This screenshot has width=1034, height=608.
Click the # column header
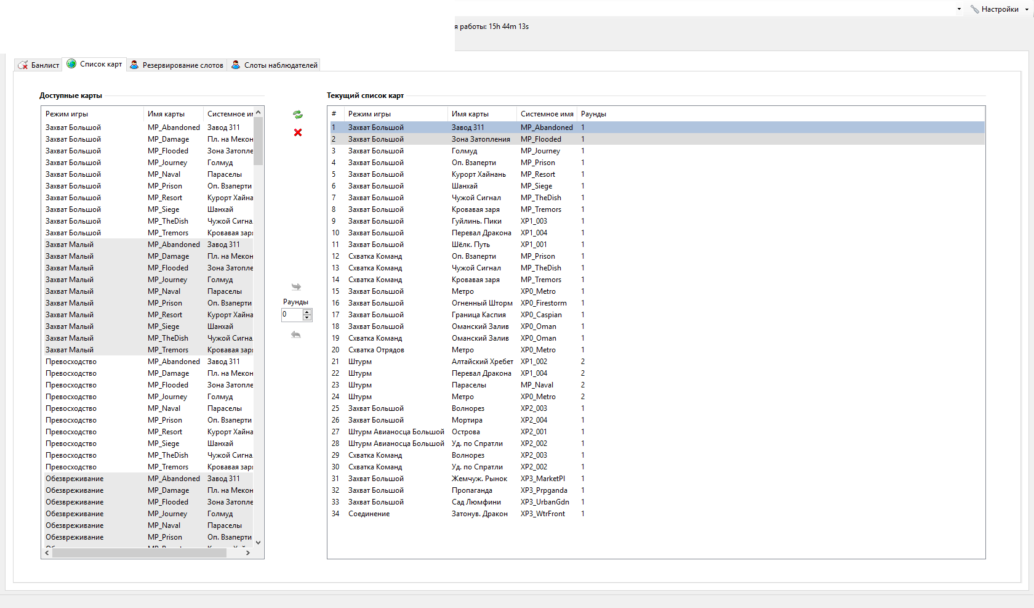[x=336, y=114]
